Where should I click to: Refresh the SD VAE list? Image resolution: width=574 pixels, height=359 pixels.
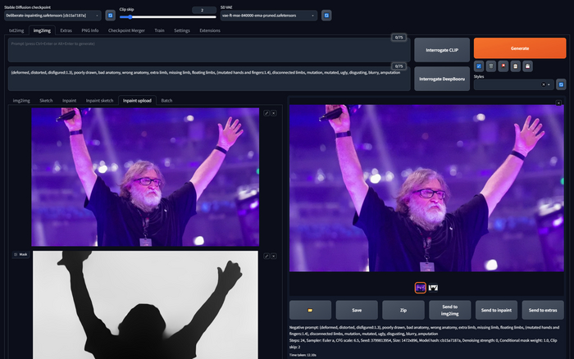click(x=326, y=15)
